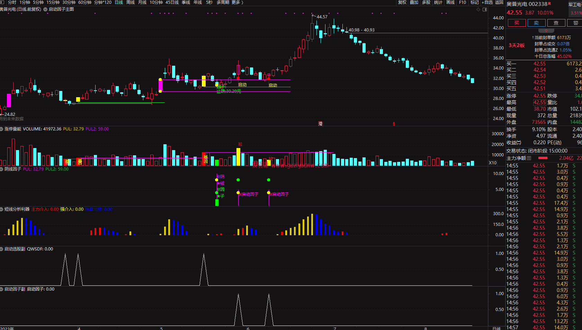Click the diamond marker icon above the chart

click(478, 9)
